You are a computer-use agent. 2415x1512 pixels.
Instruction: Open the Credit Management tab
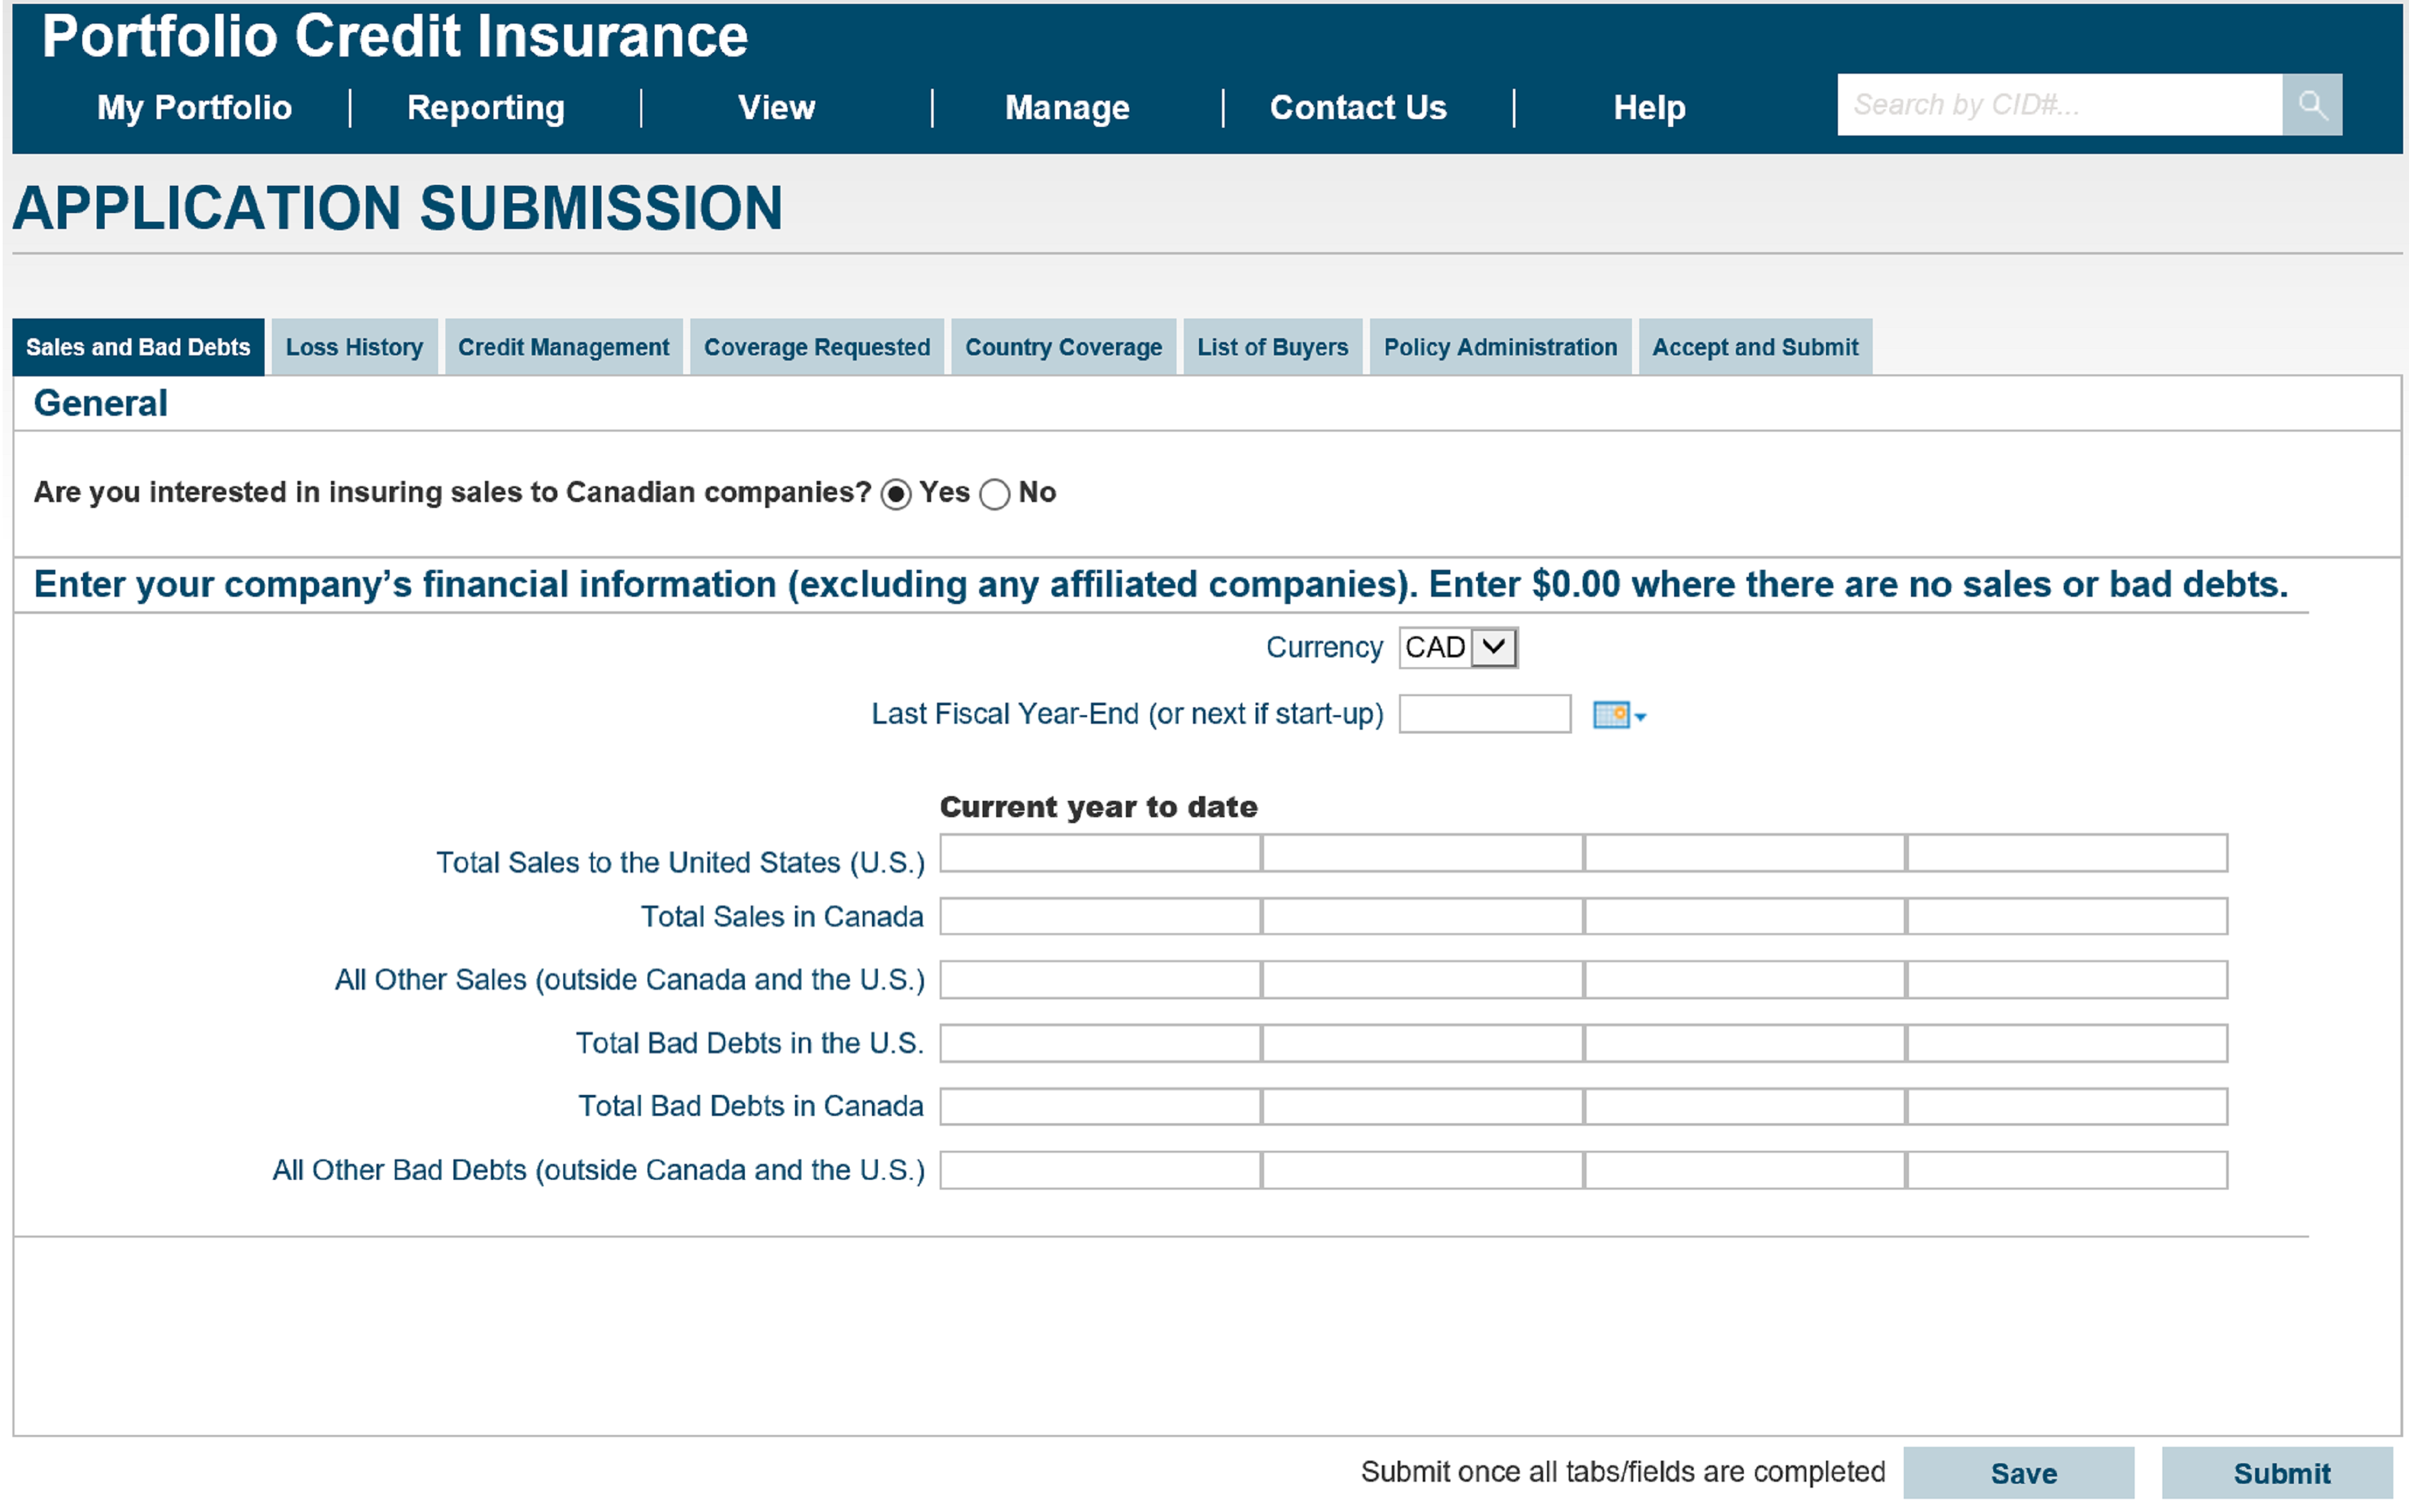pyautogui.click(x=563, y=347)
